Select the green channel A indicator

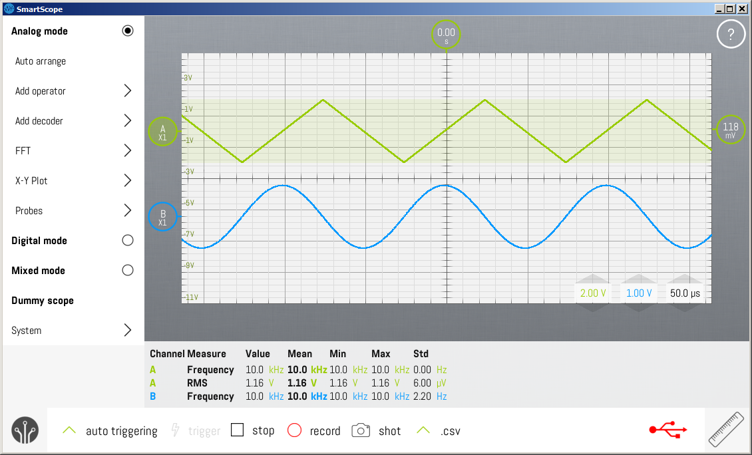pyautogui.click(x=162, y=131)
